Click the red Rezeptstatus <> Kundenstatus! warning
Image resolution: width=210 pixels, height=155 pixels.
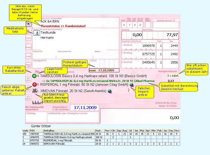pyautogui.click(x=63, y=26)
